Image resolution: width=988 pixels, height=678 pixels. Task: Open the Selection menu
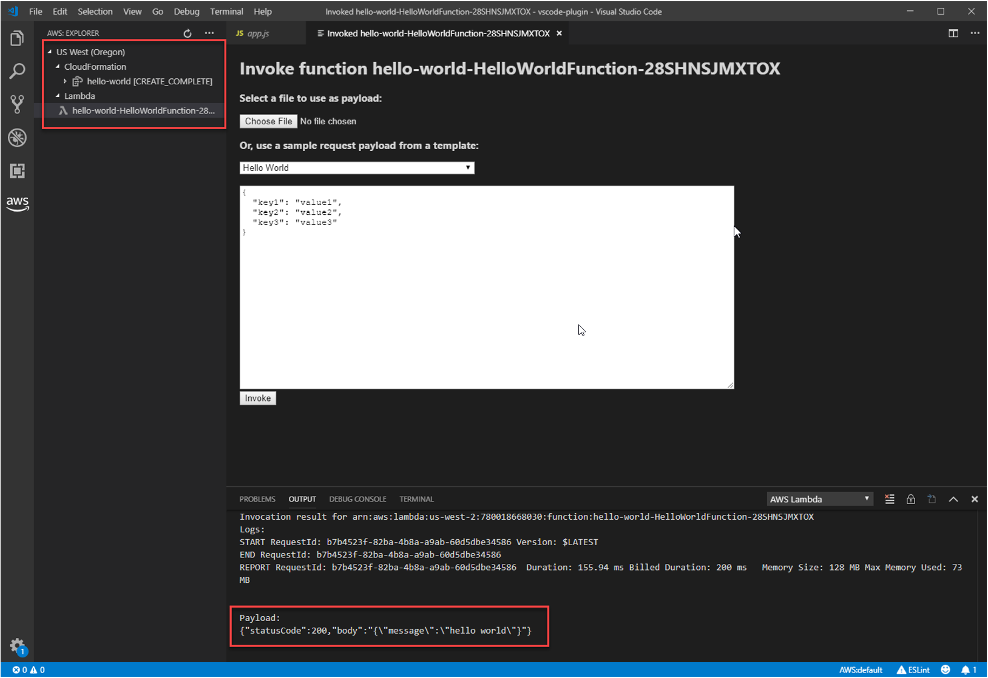95,12
